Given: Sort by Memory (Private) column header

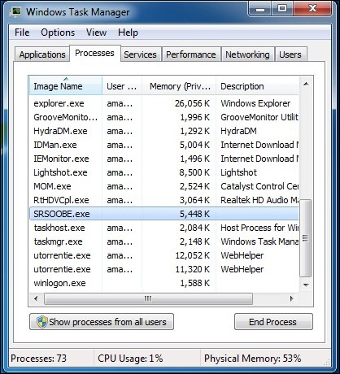Looking at the screenshot, I should coord(179,86).
